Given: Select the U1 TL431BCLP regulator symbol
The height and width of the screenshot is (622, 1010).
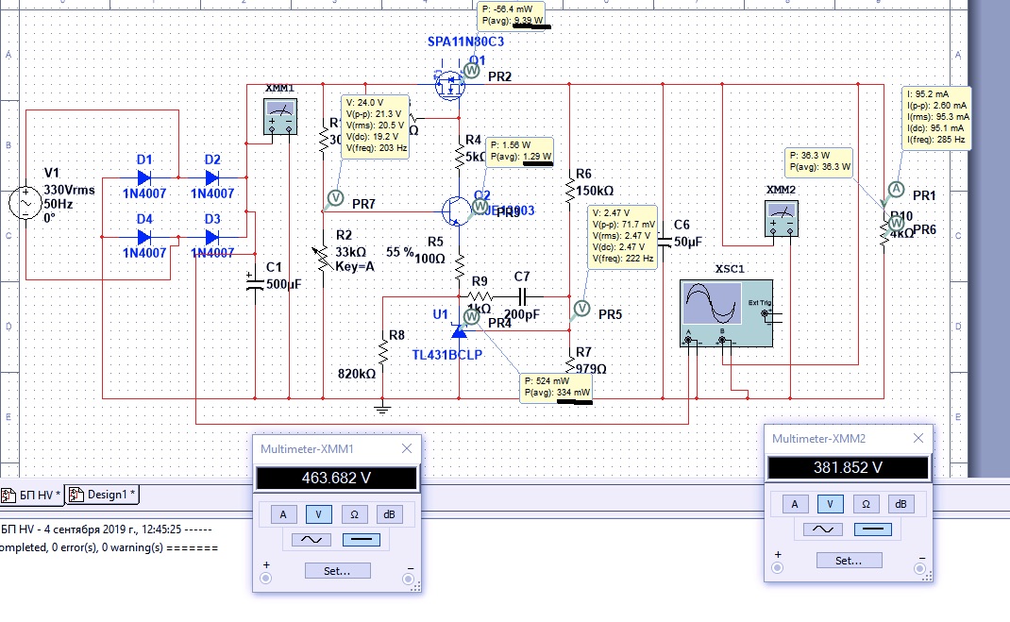Looking at the screenshot, I should (460, 330).
